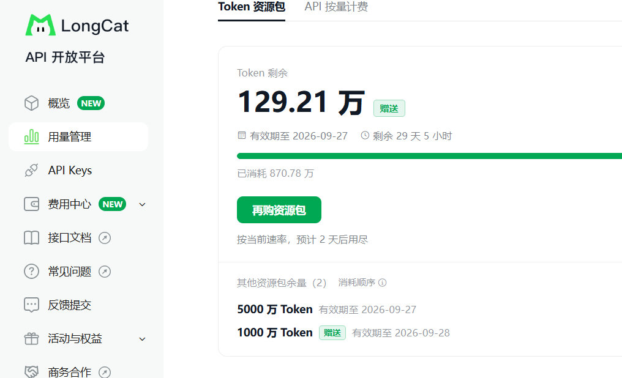Switch to the API 按量计费 tab
Image resolution: width=622 pixels, height=378 pixels.
pyautogui.click(x=336, y=7)
